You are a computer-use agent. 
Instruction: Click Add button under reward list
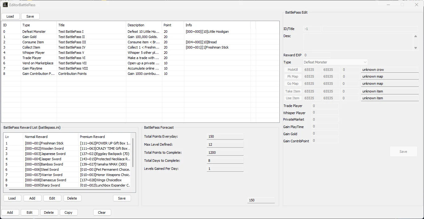(x=32, y=198)
